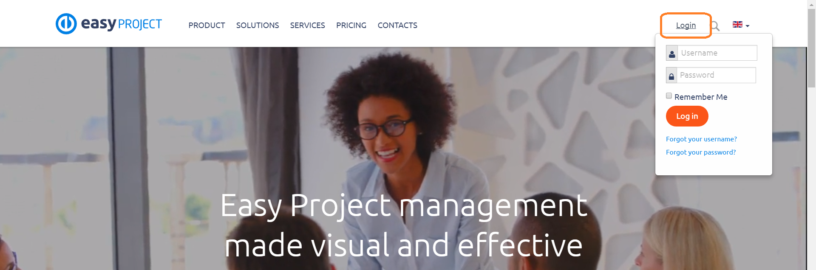This screenshot has height=270, width=816.
Task: Click the user icon beside Username
Action: click(672, 53)
